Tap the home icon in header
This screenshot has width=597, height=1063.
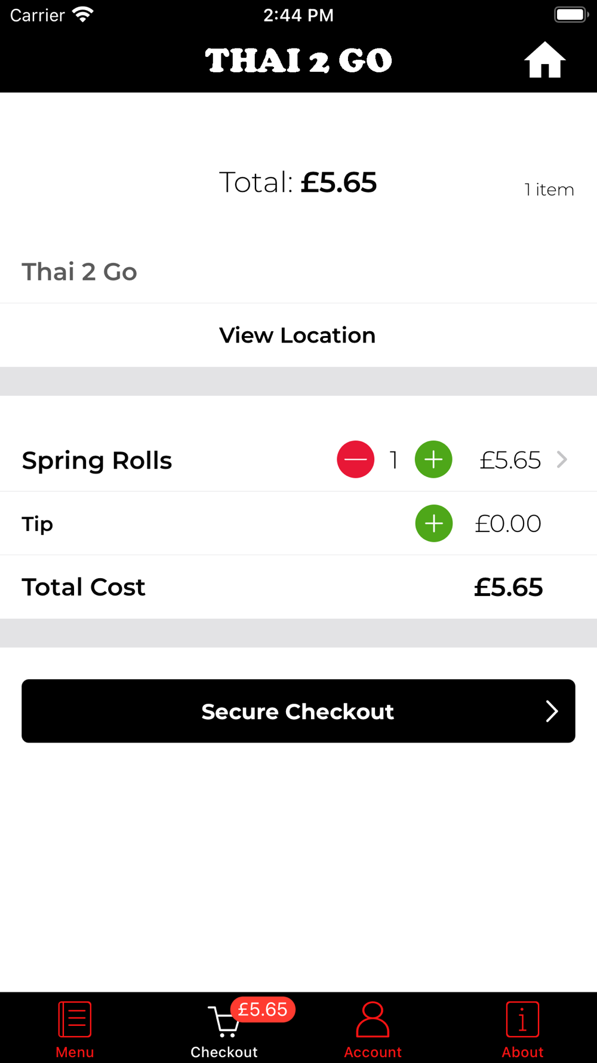(544, 60)
